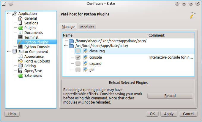Uncheck the console plugin checkbox

click(78, 57)
